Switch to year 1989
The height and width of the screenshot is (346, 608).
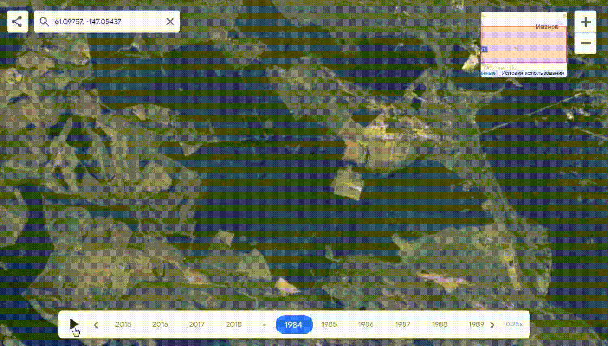pos(476,324)
